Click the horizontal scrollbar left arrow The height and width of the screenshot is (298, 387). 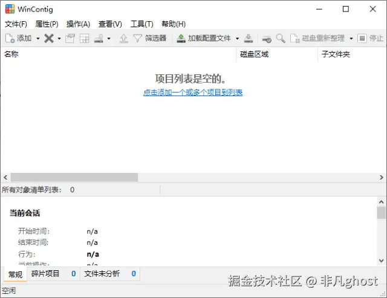(x=5, y=177)
